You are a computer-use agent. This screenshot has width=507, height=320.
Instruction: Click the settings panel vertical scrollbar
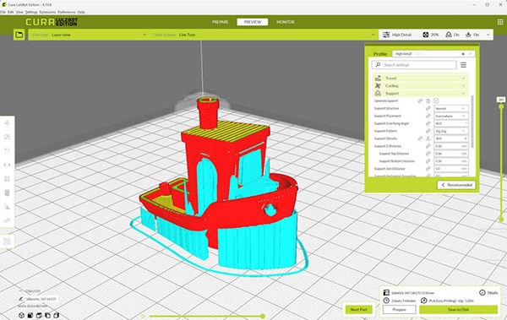point(472,122)
